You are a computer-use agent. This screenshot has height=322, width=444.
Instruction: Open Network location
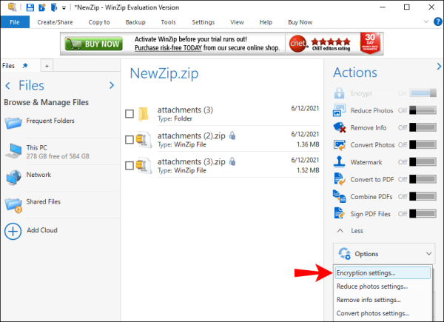(38, 175)
